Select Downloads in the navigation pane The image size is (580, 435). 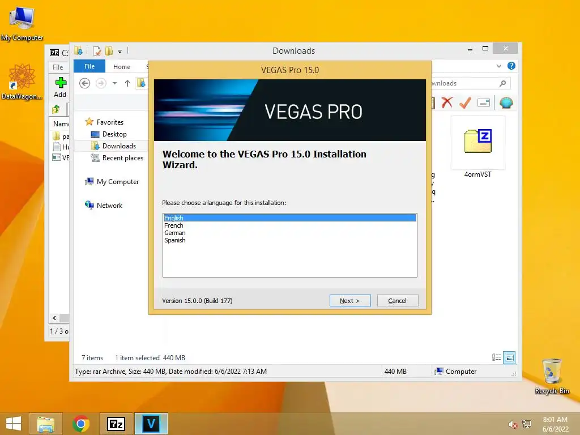click(x=119, y=146)
